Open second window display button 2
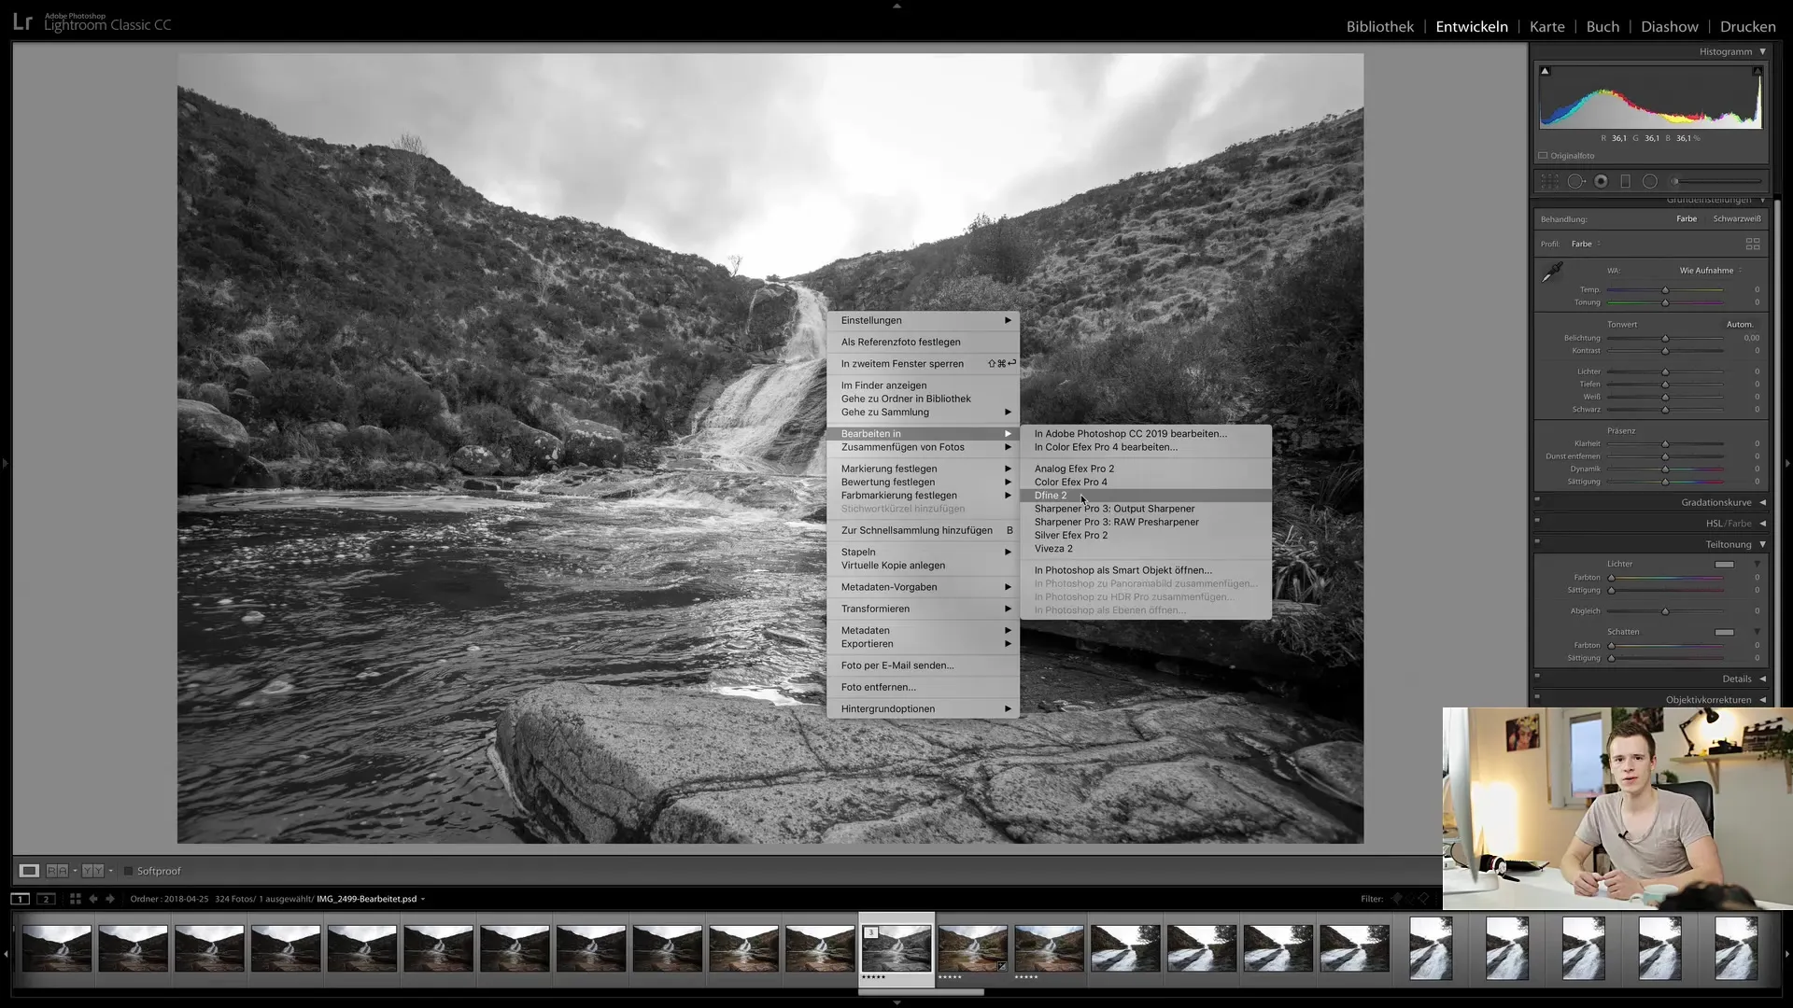Image resolution: width=1793 pixels, height=1008 pixels. [x=46, y=899]
